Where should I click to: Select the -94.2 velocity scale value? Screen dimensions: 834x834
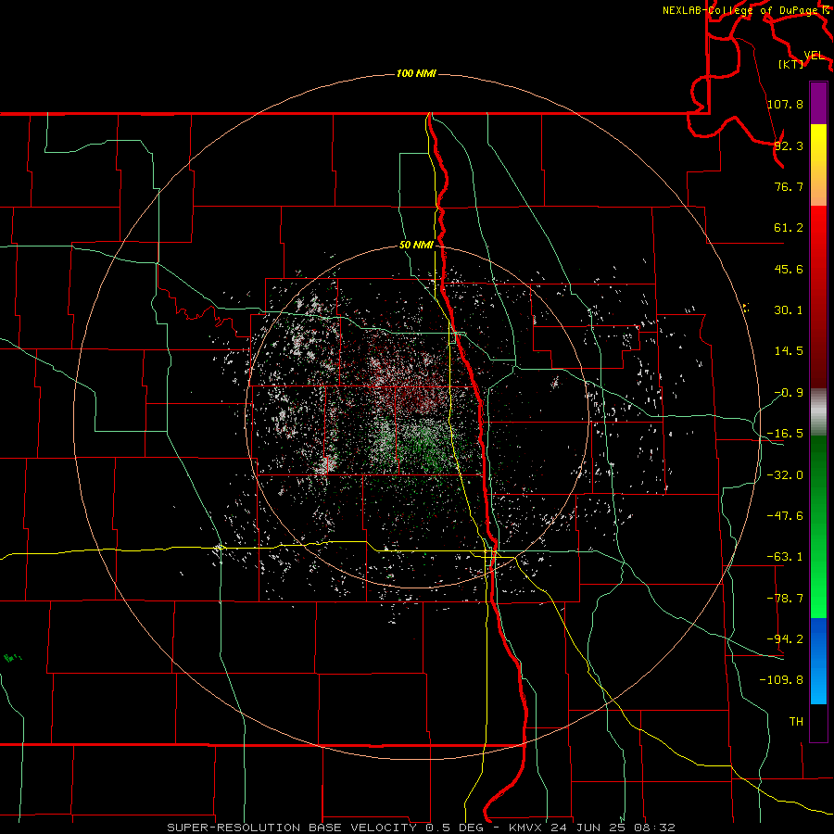pyautogui.click(x=785, y=638)
